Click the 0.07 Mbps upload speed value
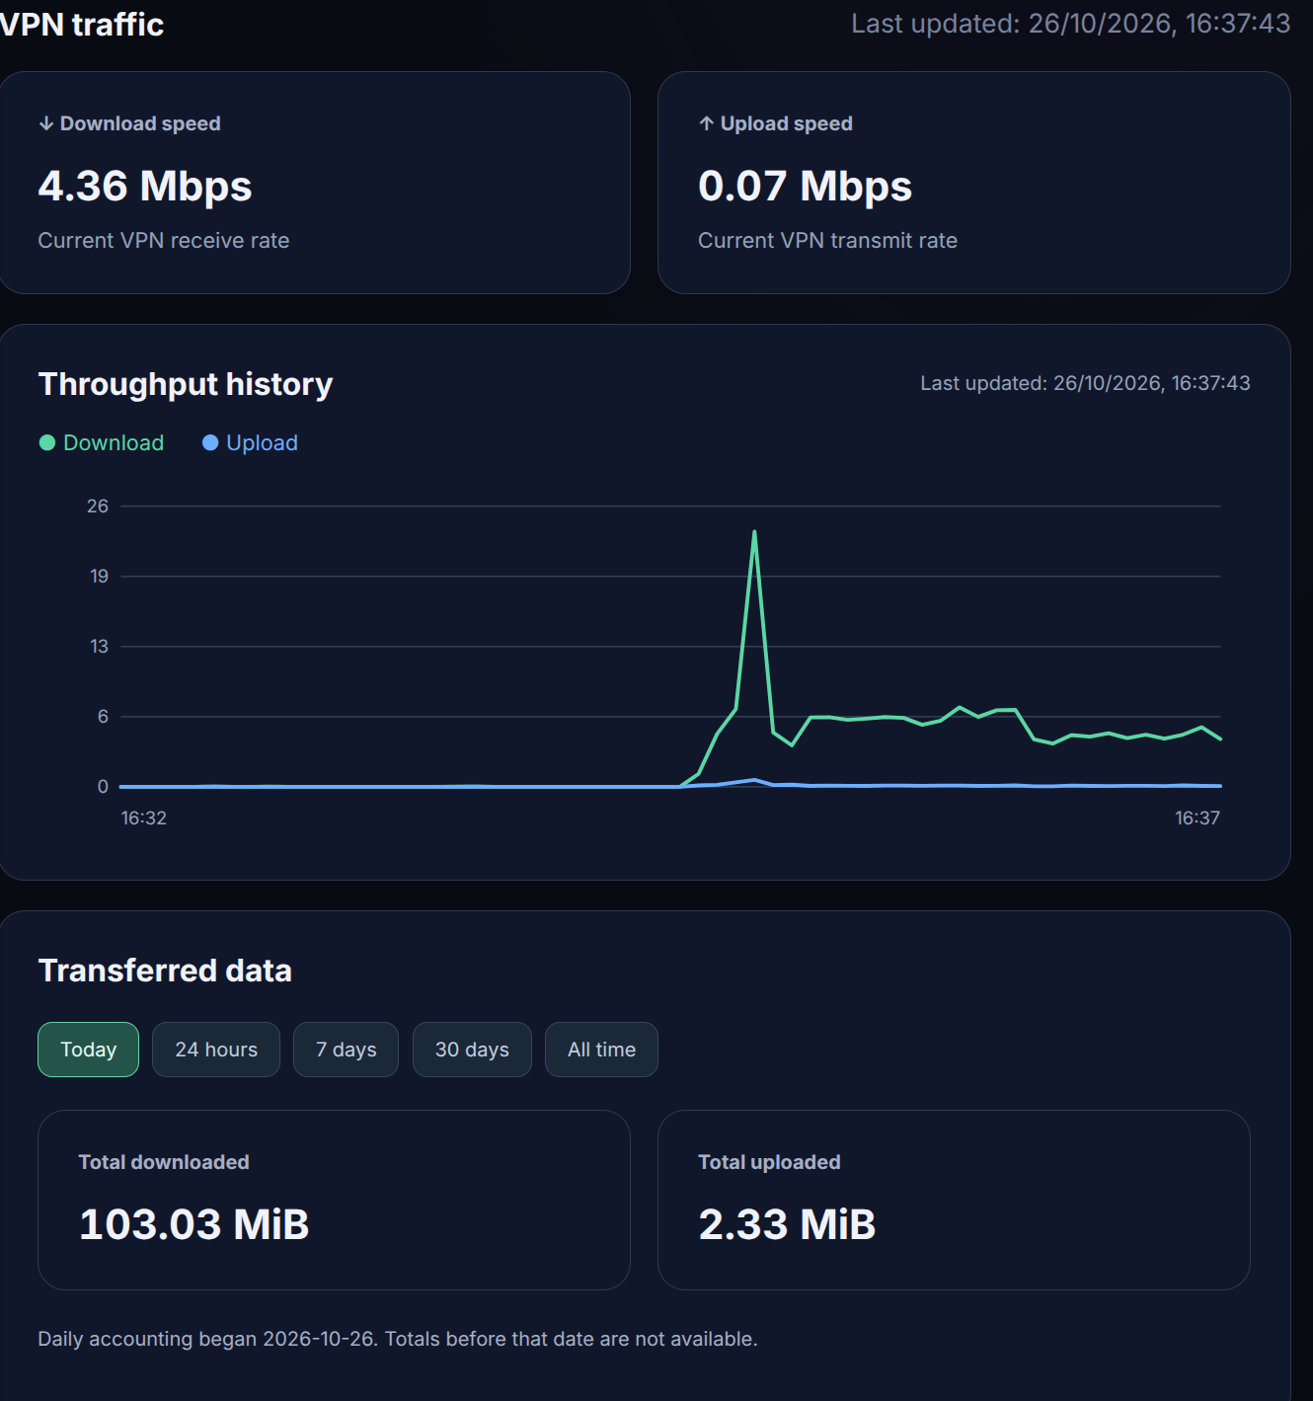Screen dimensions: 1313x1401 coord(805,186)
